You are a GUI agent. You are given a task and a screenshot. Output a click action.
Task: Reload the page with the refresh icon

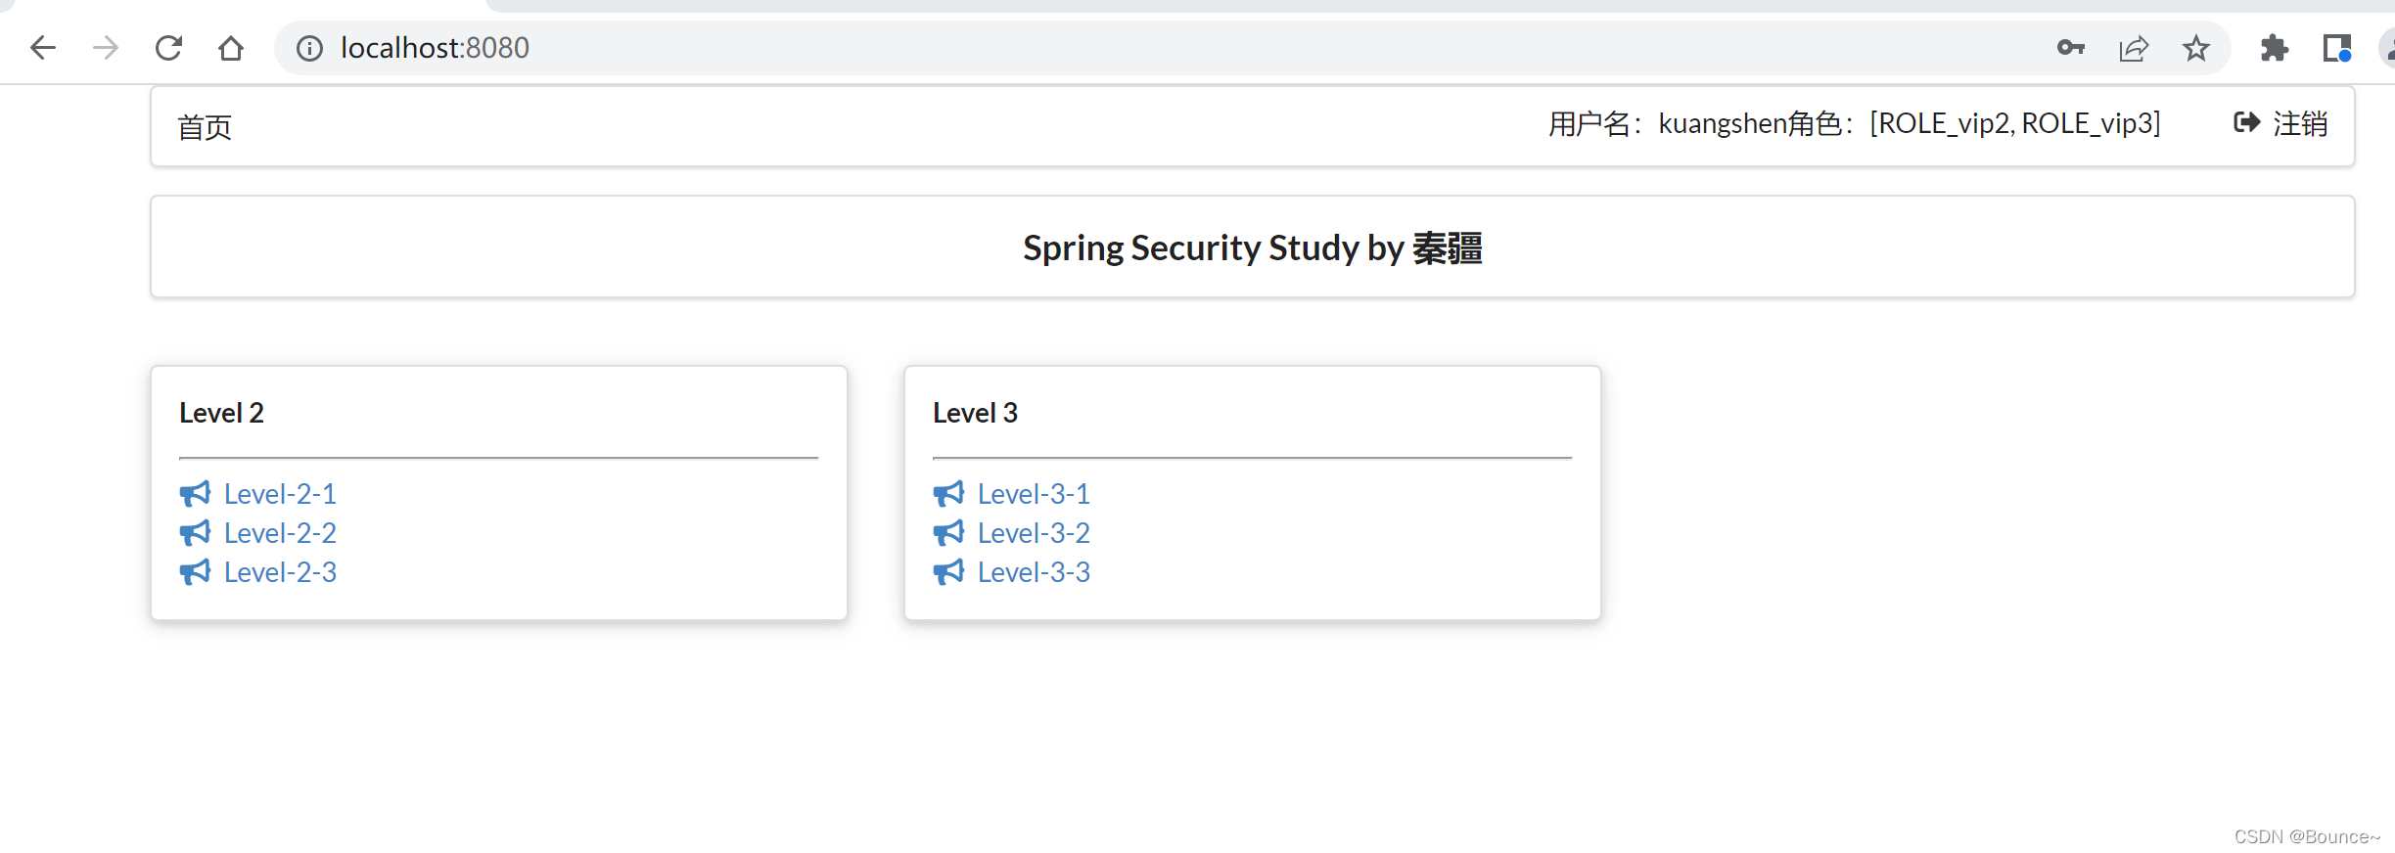coord(168,48)
